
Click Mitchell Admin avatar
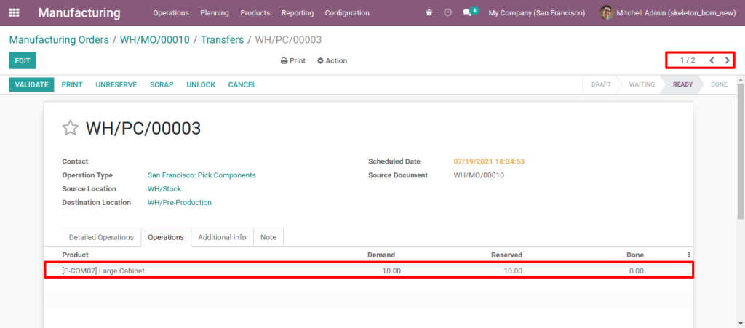click(606, 13)
